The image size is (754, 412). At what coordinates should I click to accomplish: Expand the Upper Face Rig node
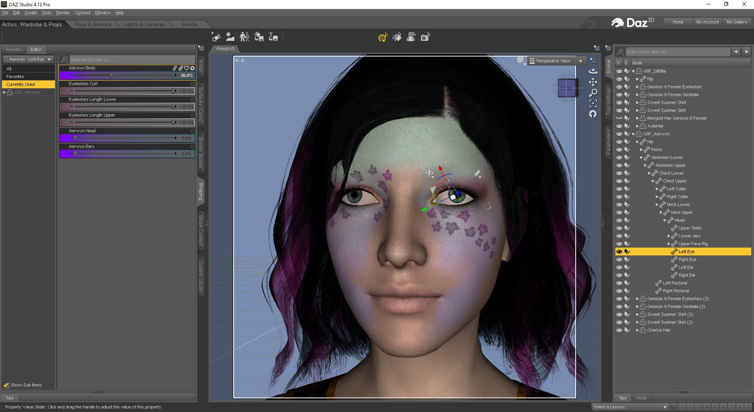668,244
